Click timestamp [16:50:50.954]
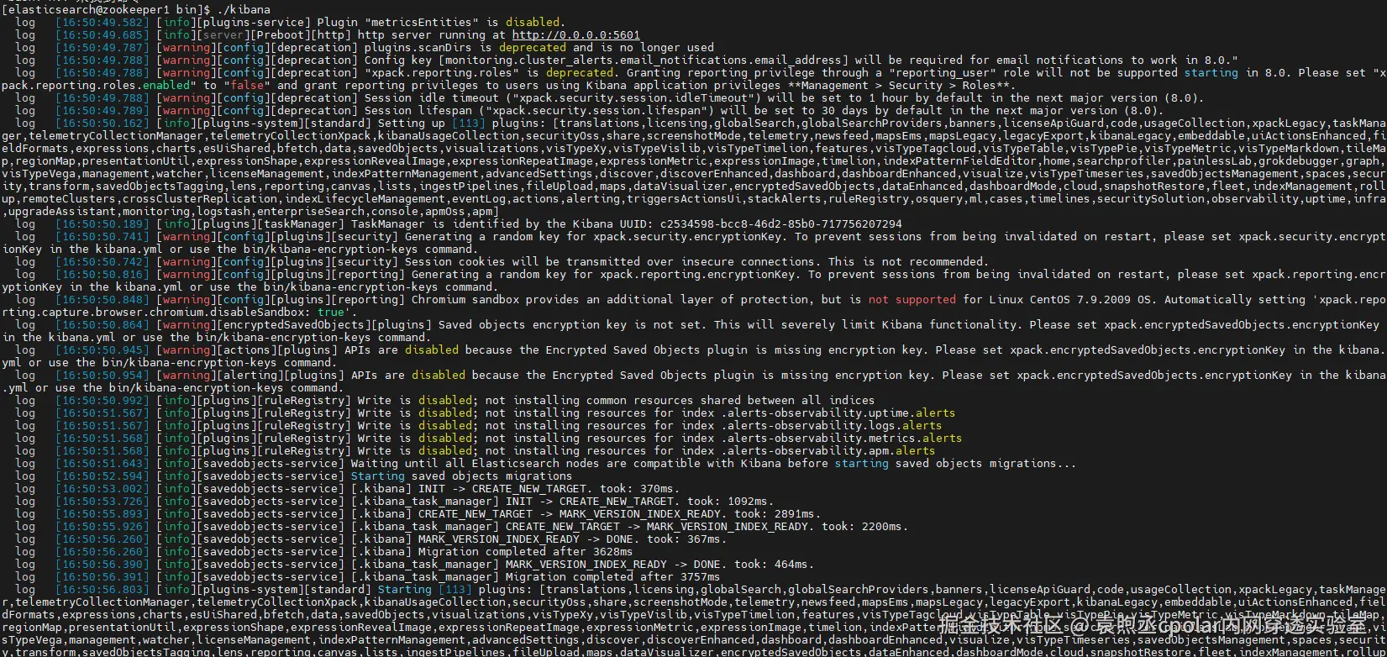The width and height of the screenshot is (1387, 657). point(102,375)
